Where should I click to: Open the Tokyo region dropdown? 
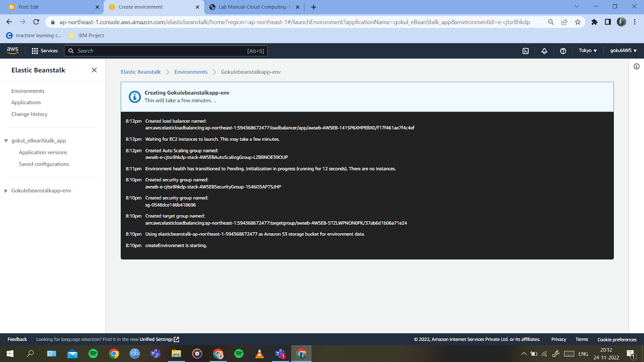click(588, 51)
